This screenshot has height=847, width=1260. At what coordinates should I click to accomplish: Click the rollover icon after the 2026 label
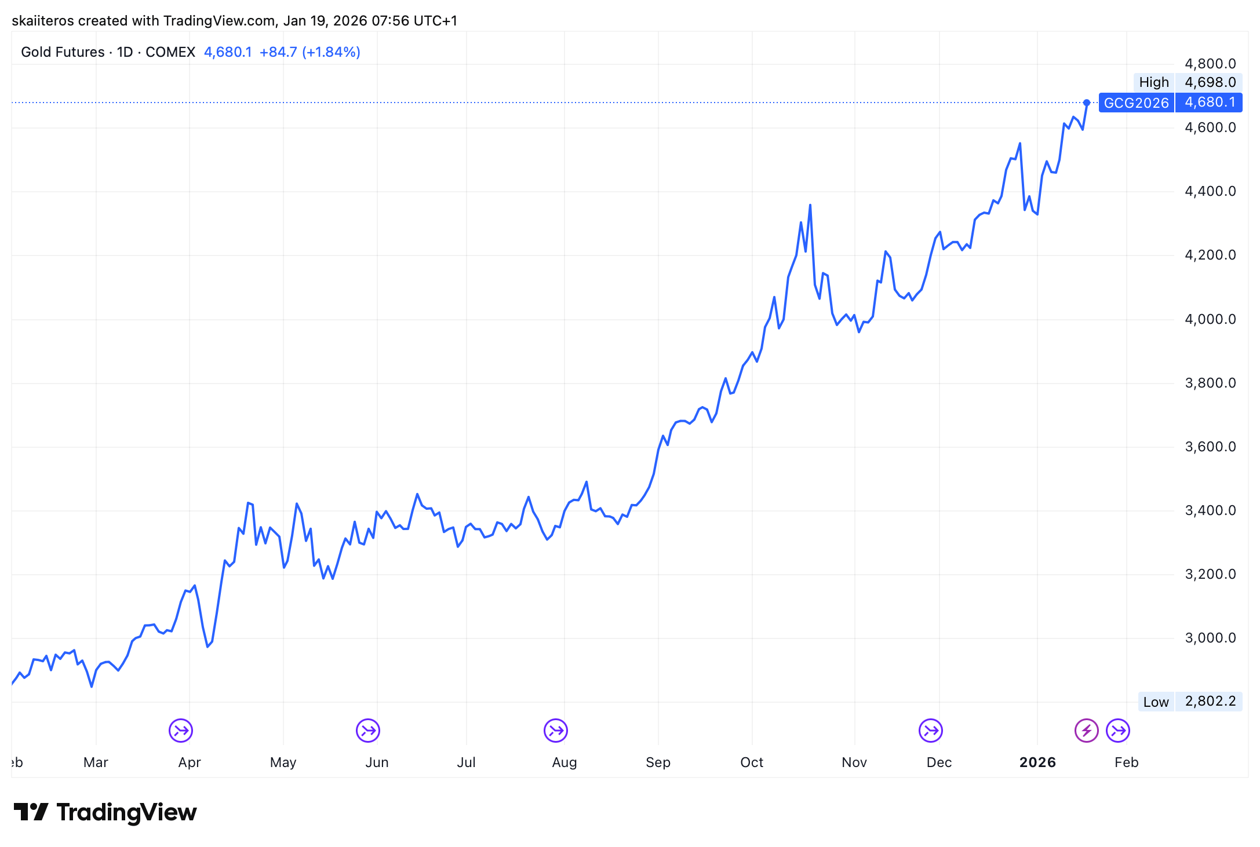(x=1117, y=730)
